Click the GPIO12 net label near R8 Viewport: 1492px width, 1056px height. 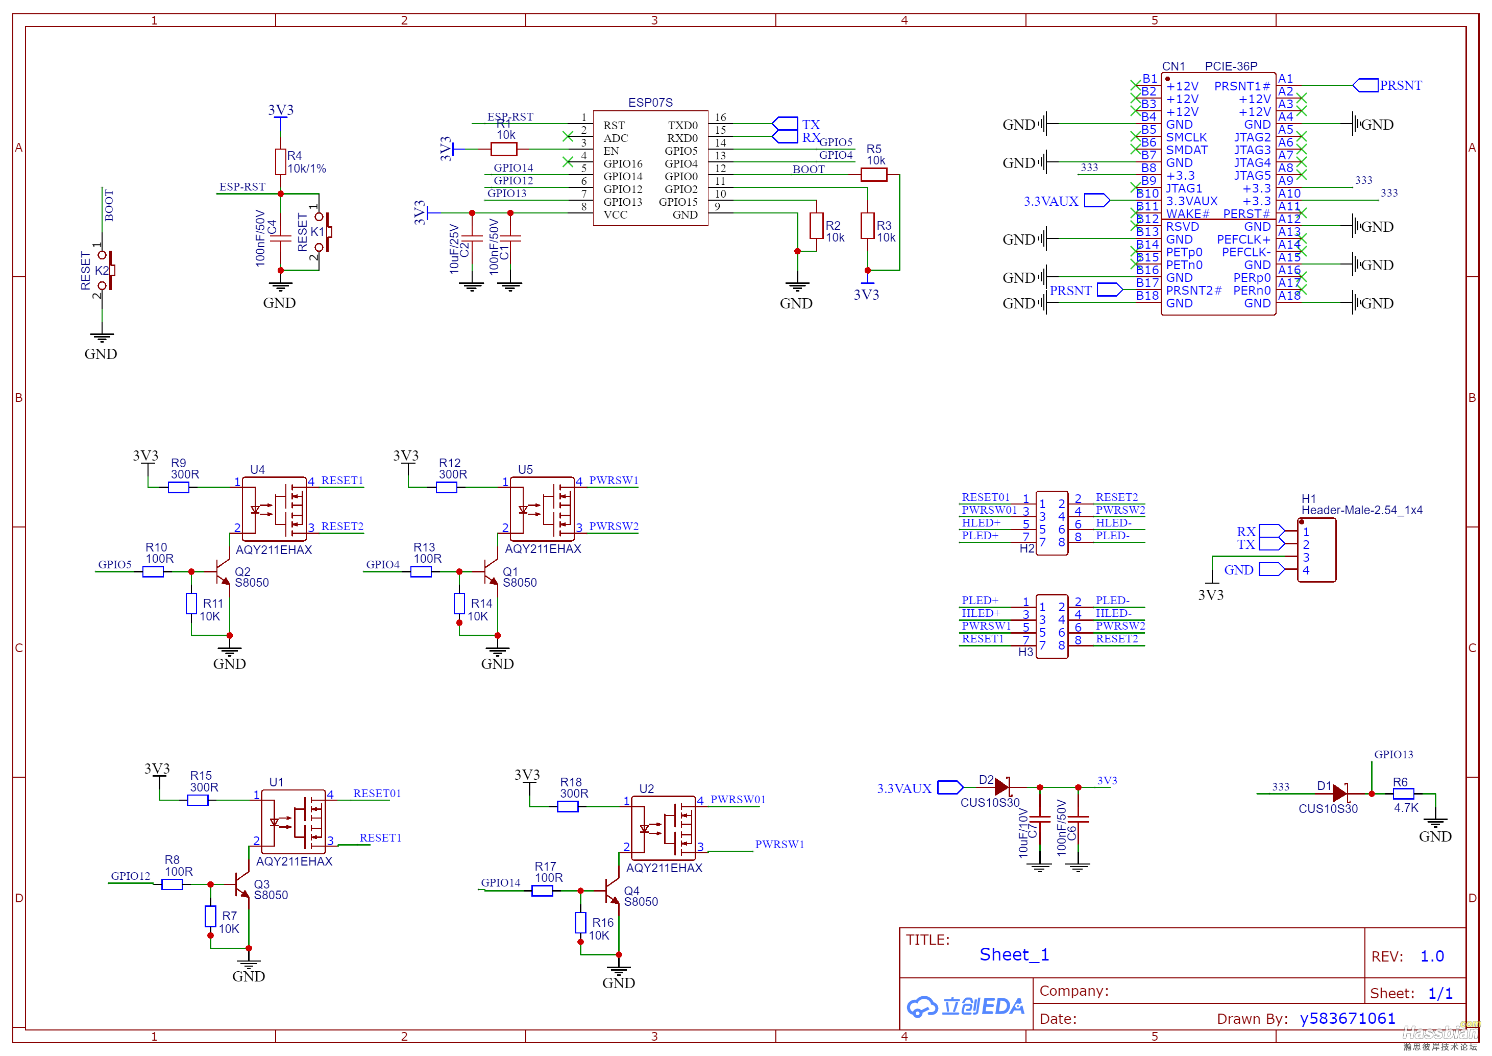click(131, 876)
